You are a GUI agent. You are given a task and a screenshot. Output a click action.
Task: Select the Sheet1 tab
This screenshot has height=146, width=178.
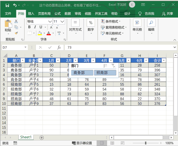coord(26,137)
